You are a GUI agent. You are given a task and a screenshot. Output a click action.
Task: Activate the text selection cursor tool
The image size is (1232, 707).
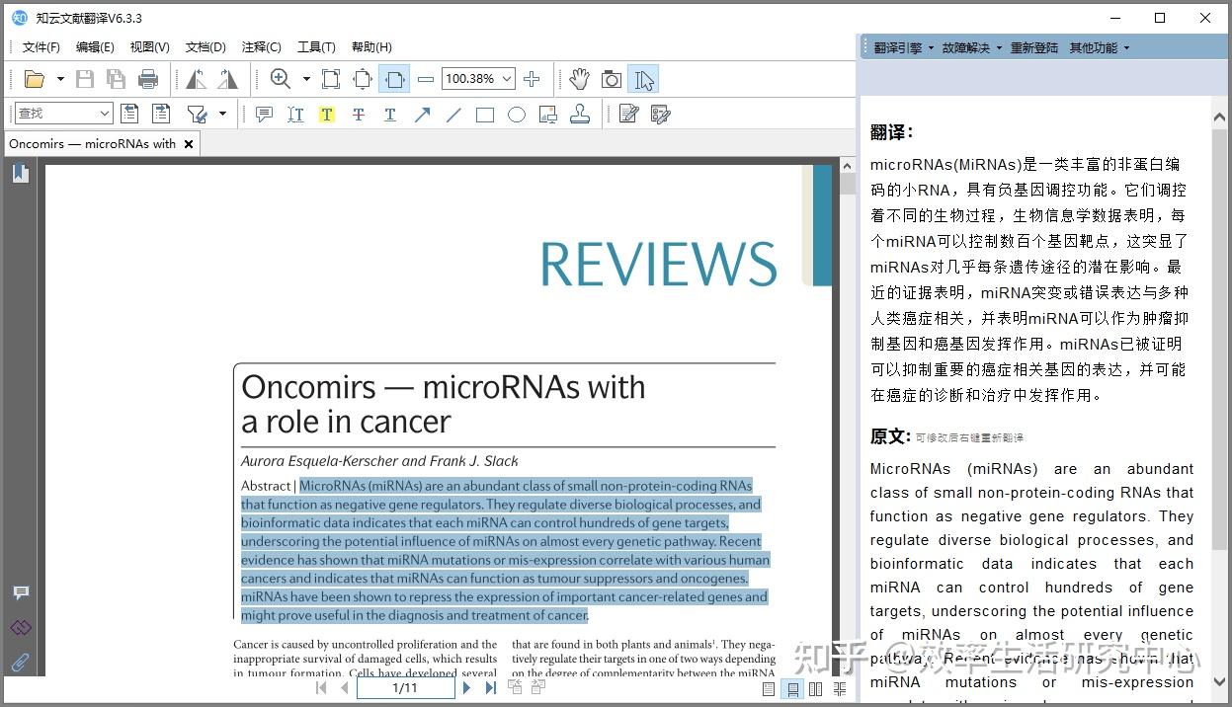click(643, 79)
